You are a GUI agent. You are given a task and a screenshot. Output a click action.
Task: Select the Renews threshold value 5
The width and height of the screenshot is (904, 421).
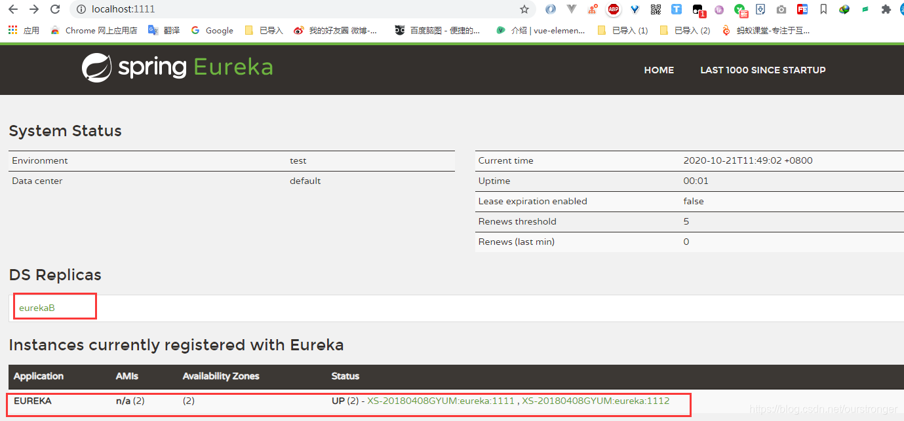(686, 221)
